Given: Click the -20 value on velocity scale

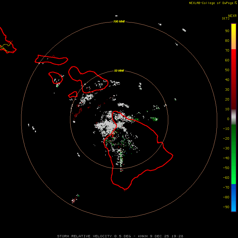Looking at the screenshot, I should pos(226,138).
